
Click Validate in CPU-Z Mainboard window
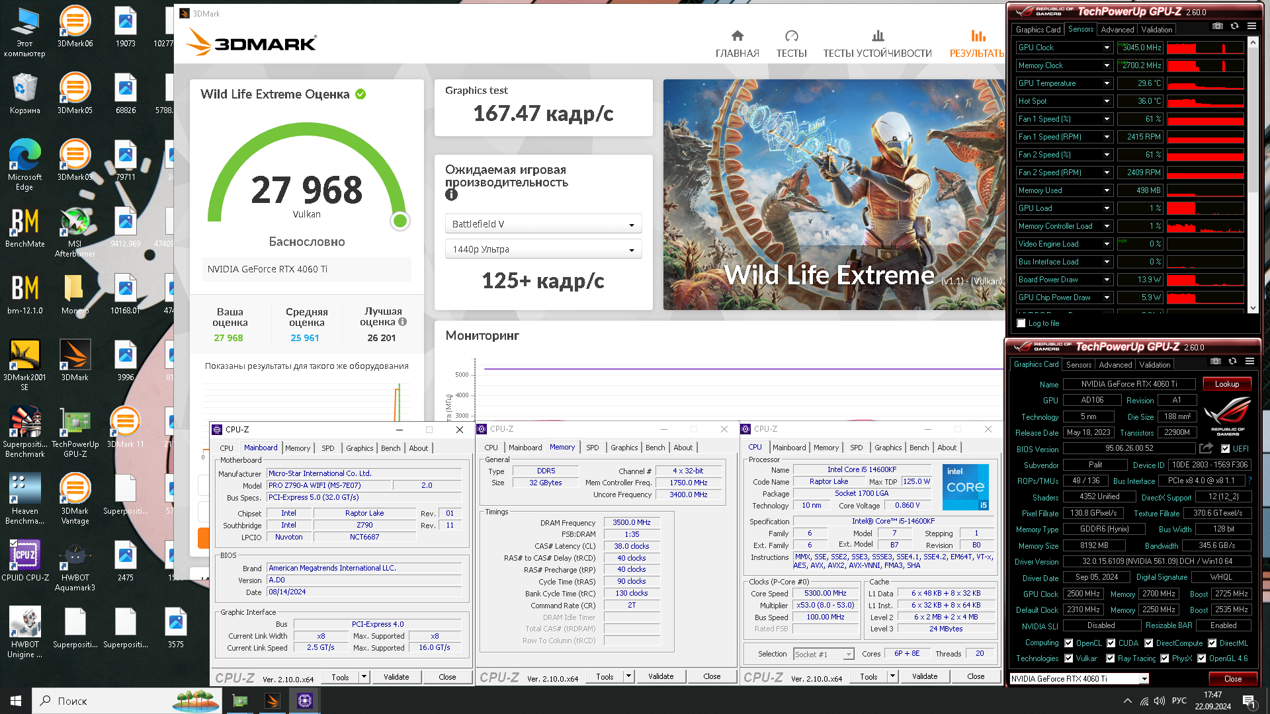(396, 677)
